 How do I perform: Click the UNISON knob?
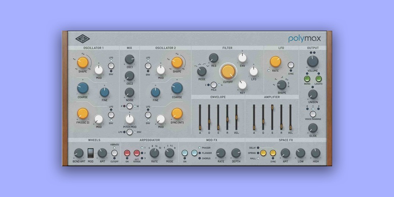(312, 95)
